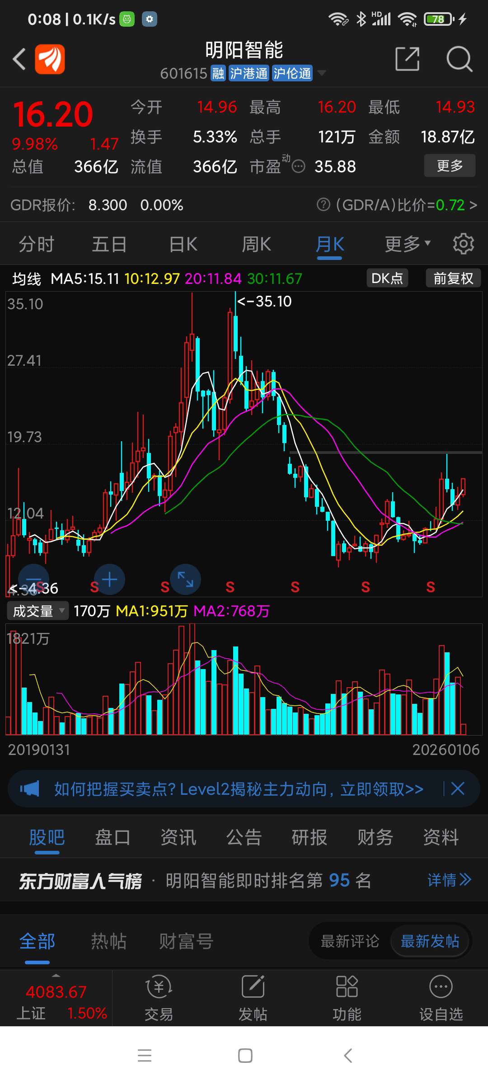This screenshot has height=1085, width=488.
Task: Toggle the DK点 indicator
Action: [x=387, y=278]
